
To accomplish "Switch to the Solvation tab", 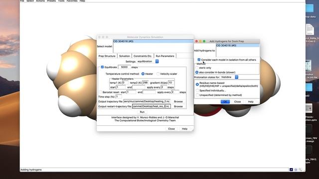I will click(125, 56).
